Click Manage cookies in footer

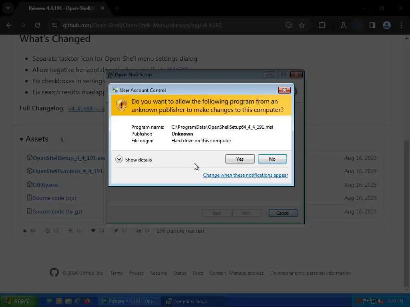pos(246,273)
